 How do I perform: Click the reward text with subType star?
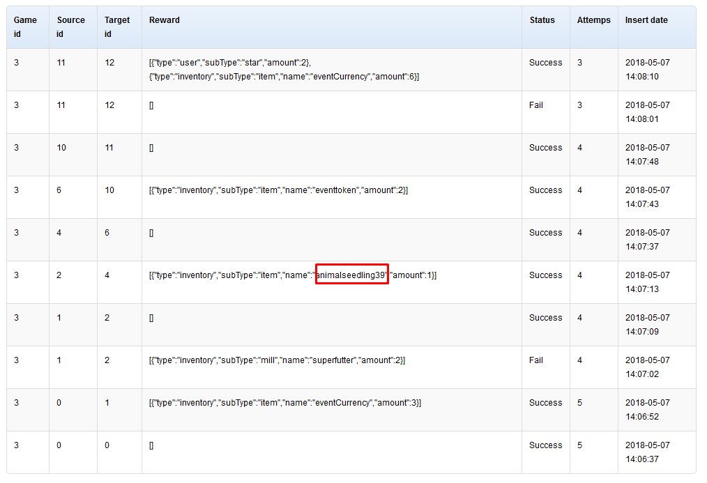(230, 63)
